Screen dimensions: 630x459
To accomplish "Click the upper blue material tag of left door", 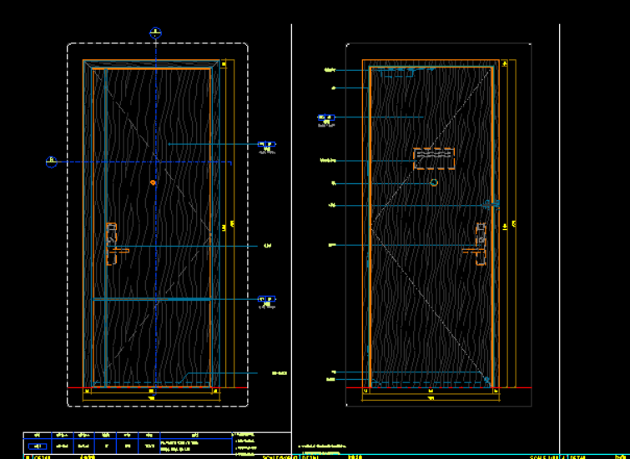I will 267,143.
